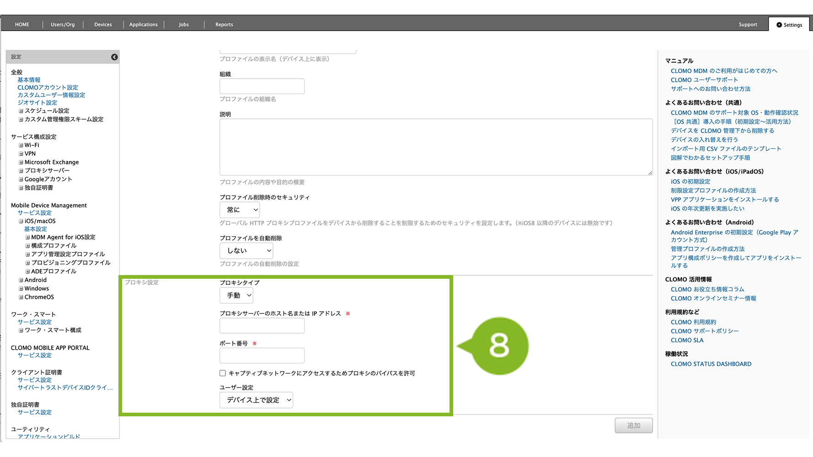Expand the ChromeOS plus icon
Screen dimensions: 813x457
tap(21, 298)
